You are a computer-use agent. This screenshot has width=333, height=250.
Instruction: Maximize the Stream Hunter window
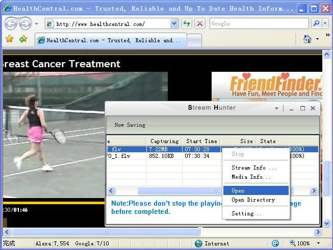(x=302, y=108)
